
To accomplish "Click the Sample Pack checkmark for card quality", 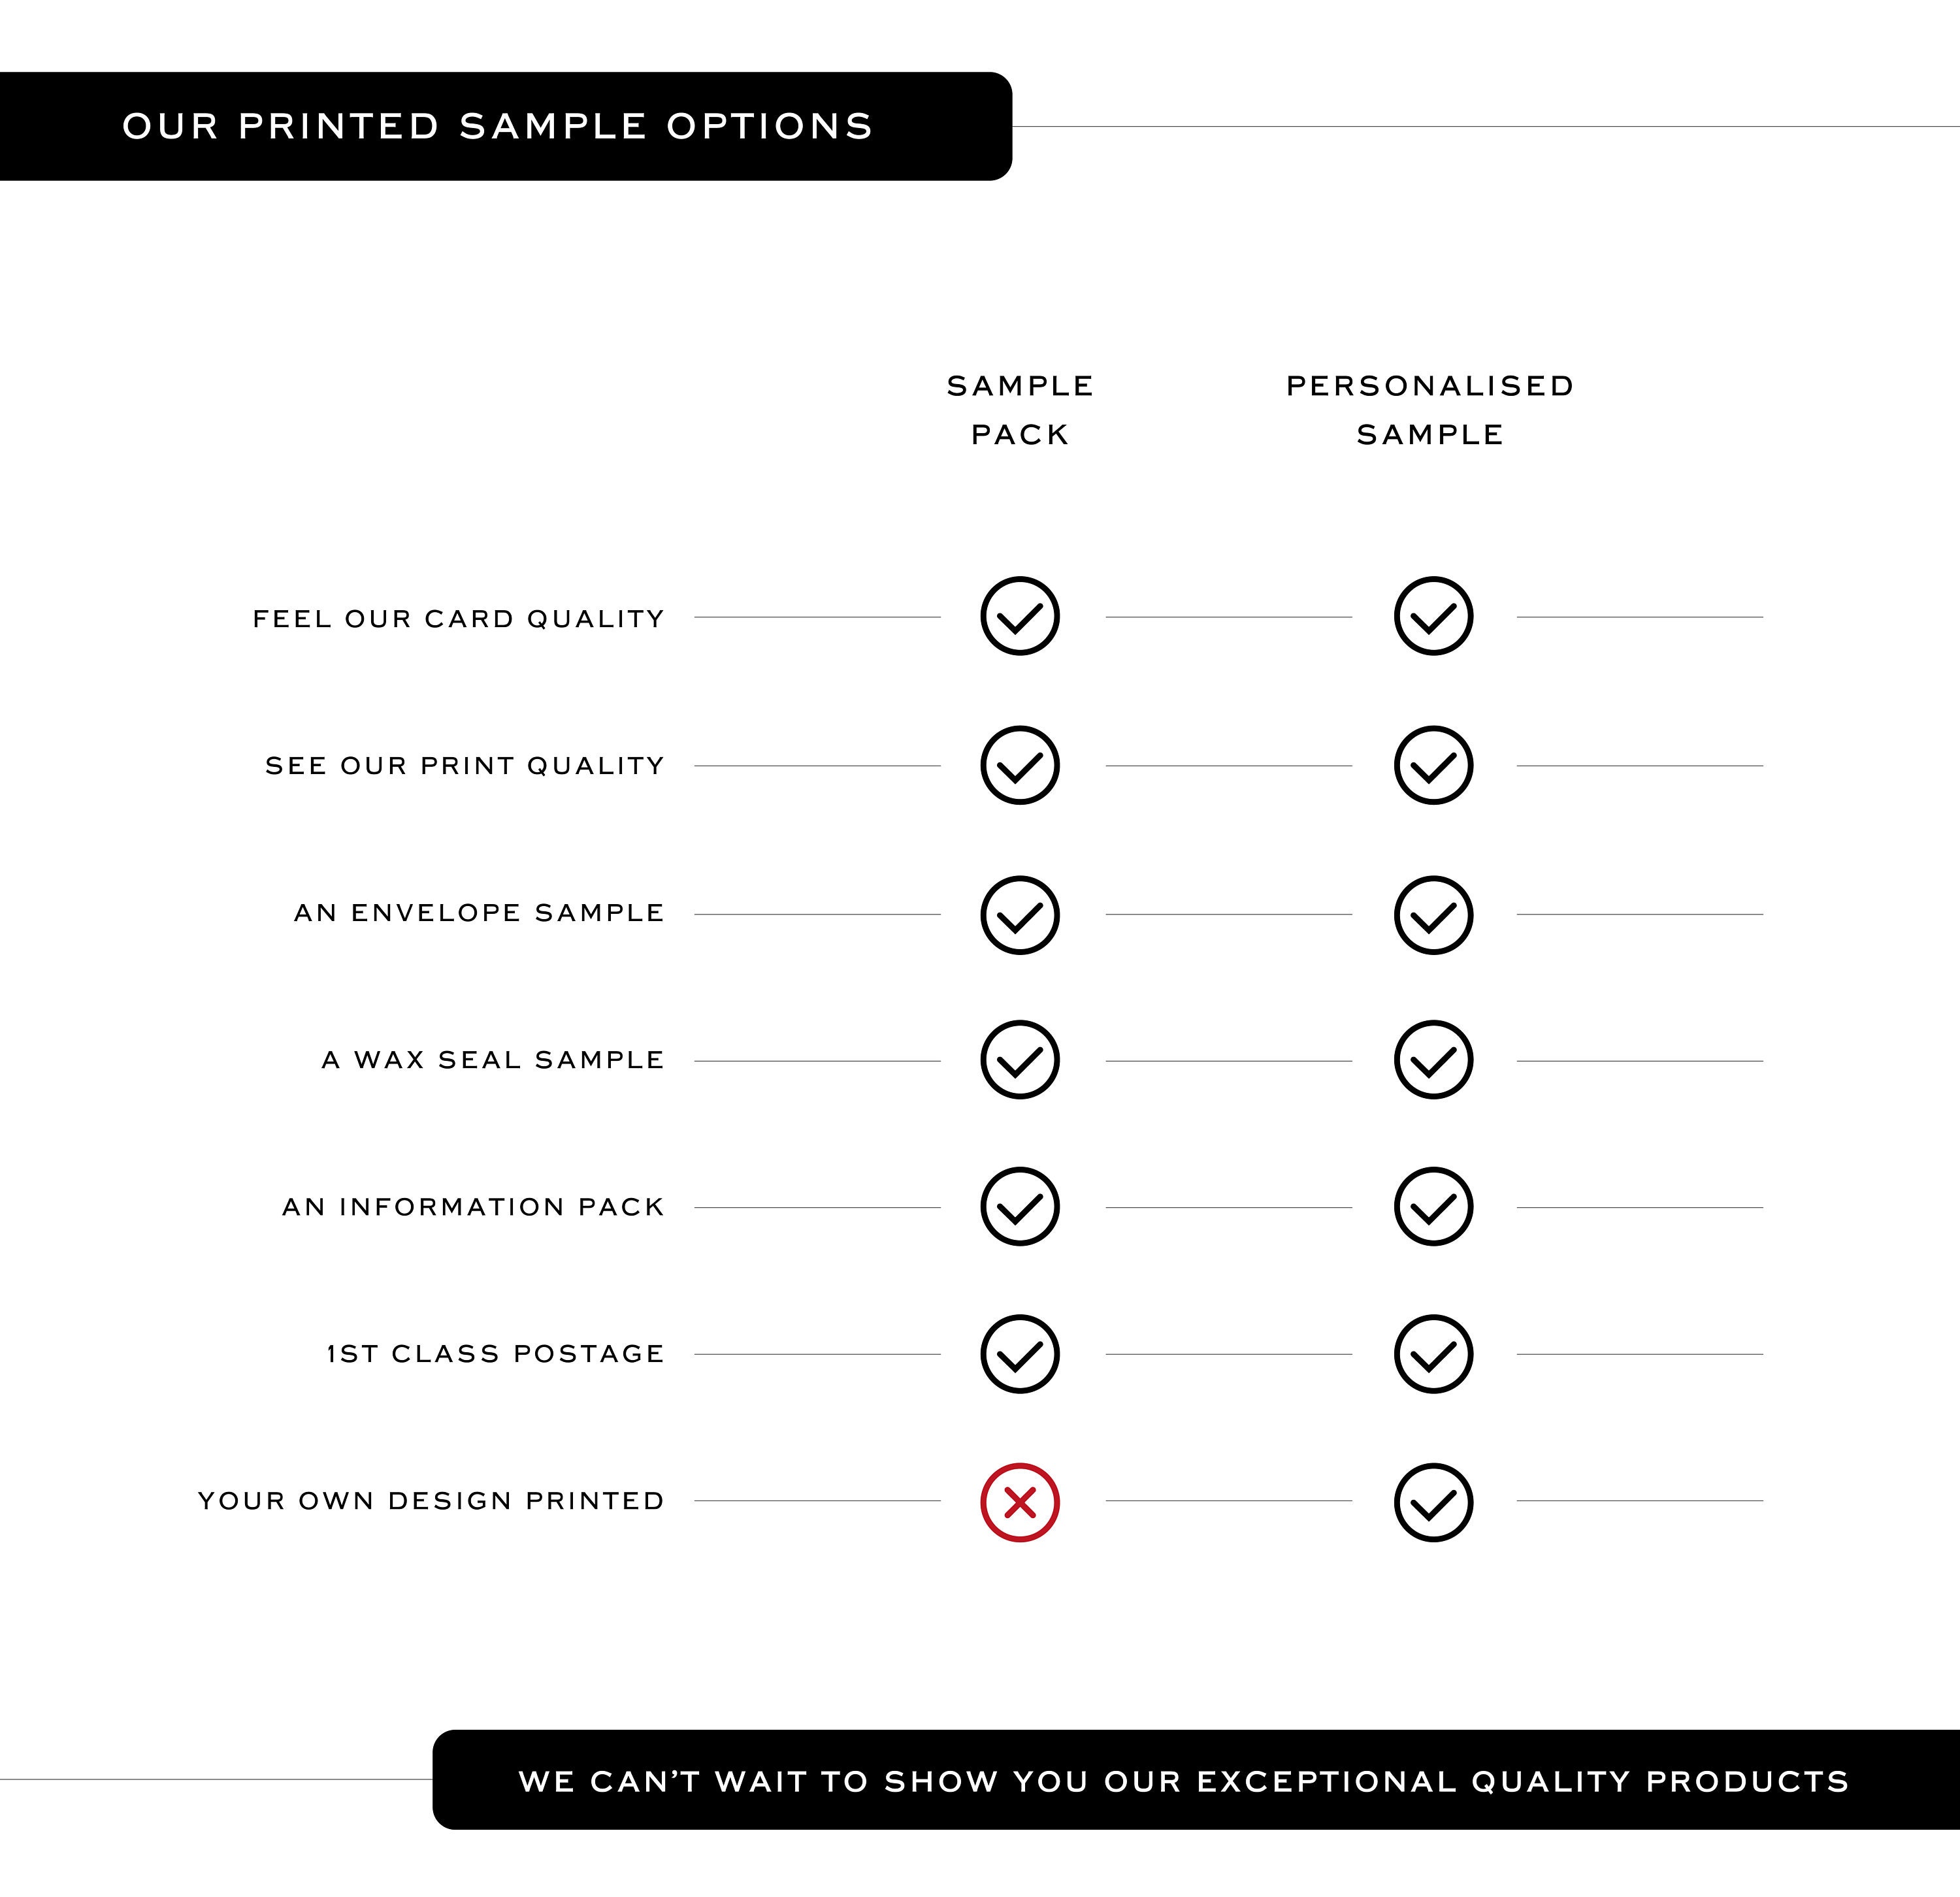I will [1019, 616].
